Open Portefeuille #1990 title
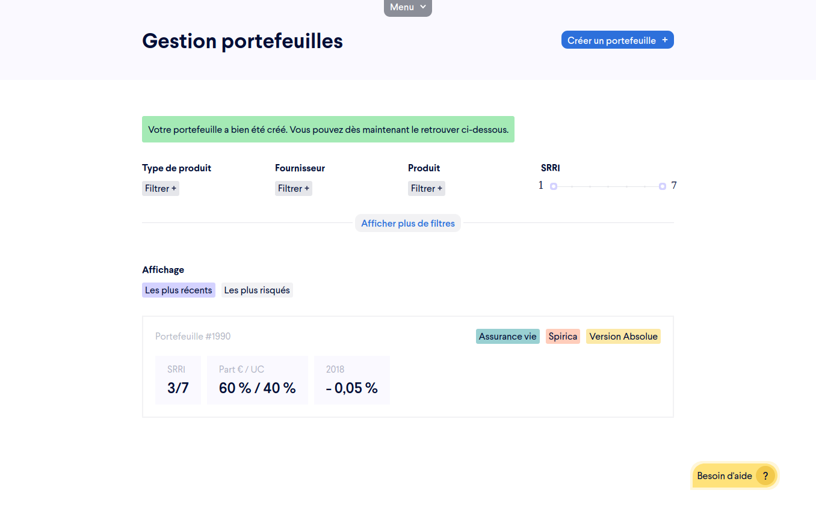Image resolution: width=816 pixels, height=526 pixels. 193,337
